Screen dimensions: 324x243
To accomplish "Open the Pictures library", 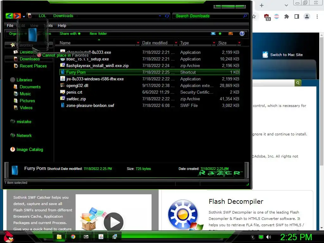I will click(27, 101).
